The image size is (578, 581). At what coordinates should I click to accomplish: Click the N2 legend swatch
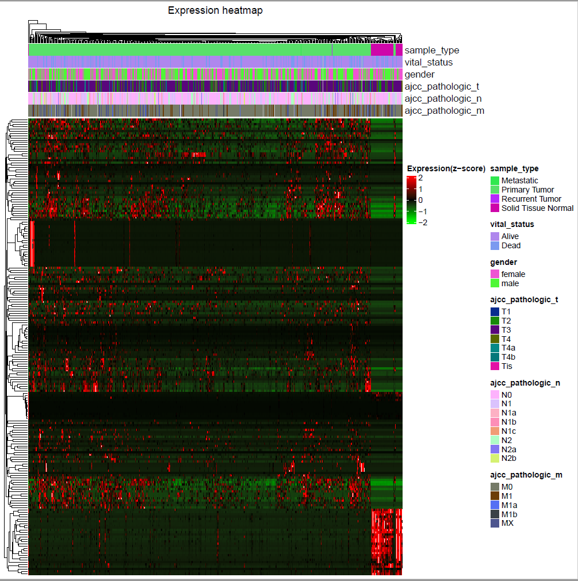495,440
